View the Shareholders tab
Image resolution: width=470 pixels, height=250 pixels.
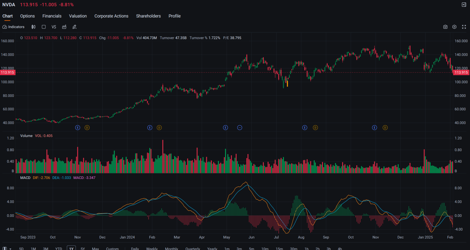pyautogui.click(x=148, y=16)
